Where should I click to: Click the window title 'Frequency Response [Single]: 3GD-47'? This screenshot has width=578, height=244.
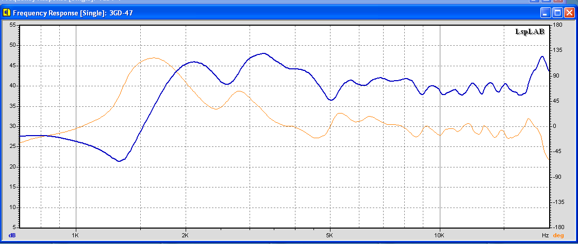tap(73, 13)
